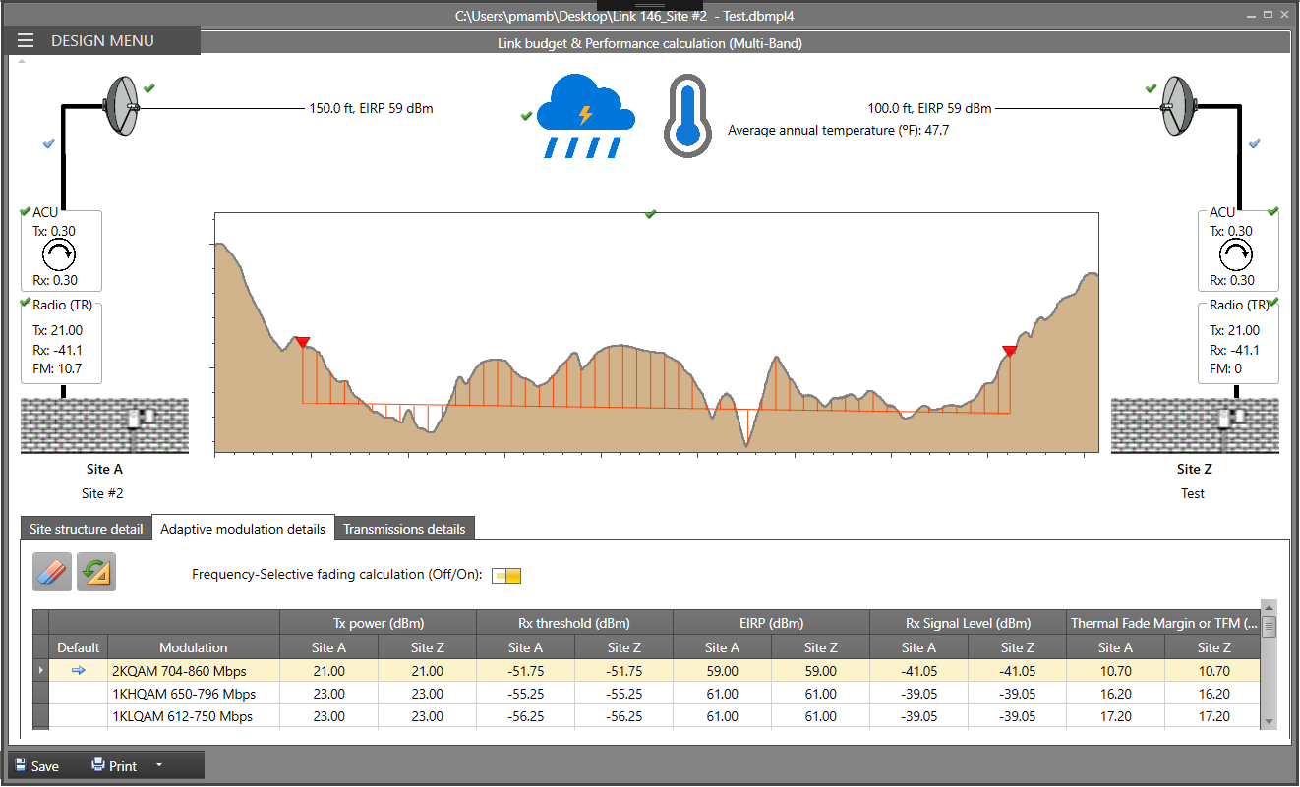Expand the Print dropdown arrow
1300x787 pixels.
click(158, 765)
